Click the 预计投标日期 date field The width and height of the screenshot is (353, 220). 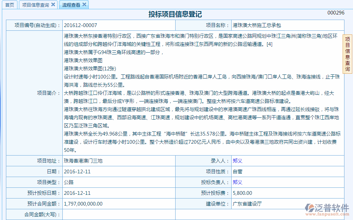77,193
